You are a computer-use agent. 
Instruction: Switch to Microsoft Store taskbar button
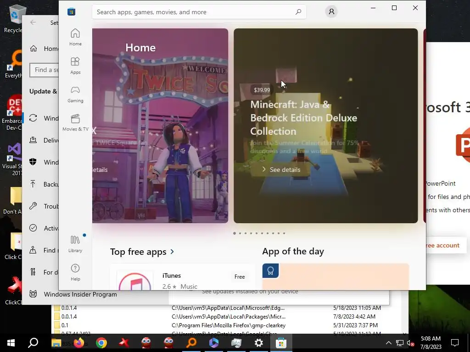[x=281, y=343]
